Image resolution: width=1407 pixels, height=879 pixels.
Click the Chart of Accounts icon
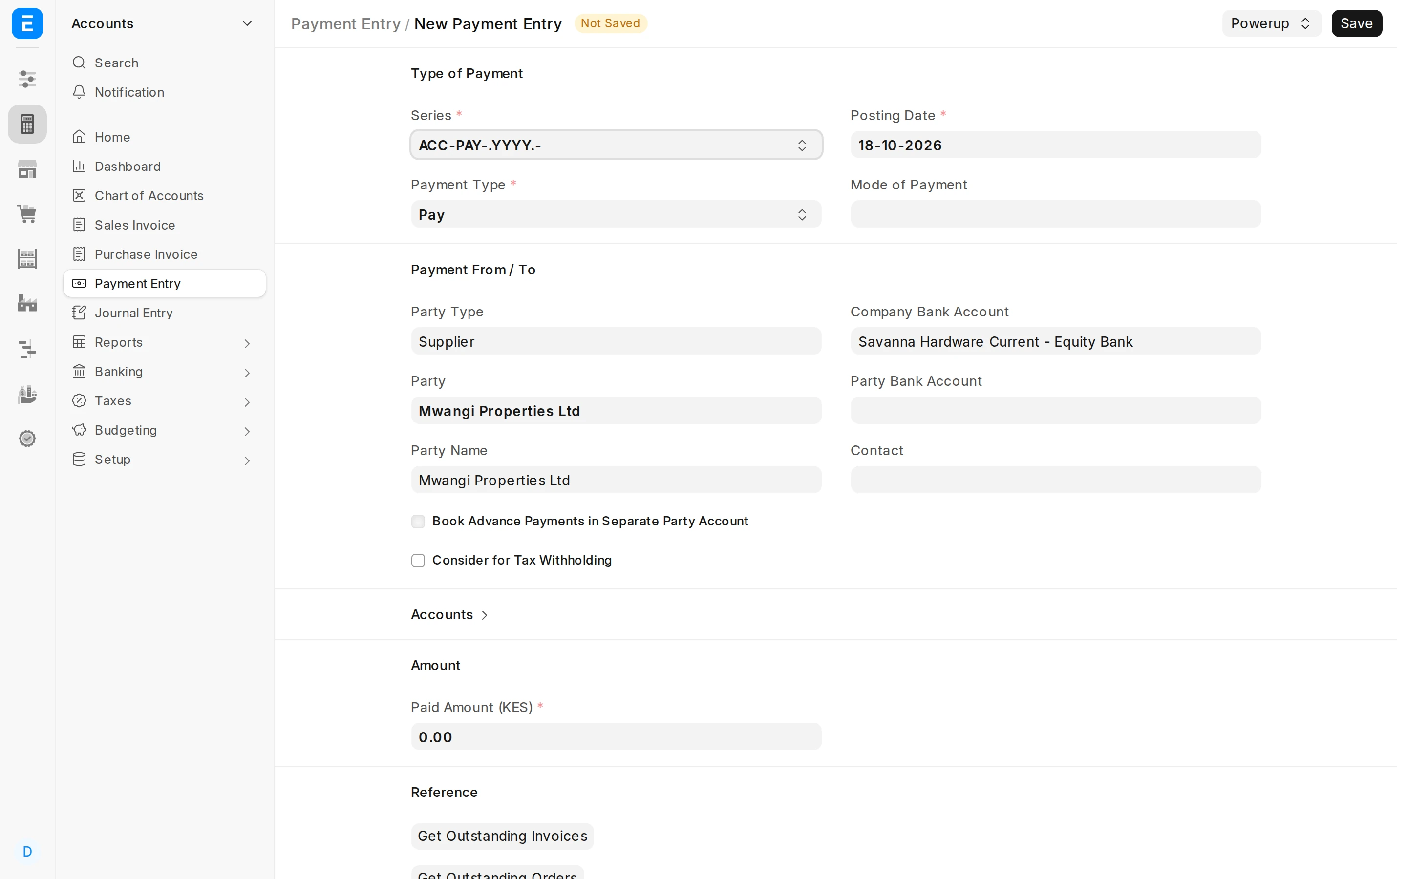pos(79,195)
